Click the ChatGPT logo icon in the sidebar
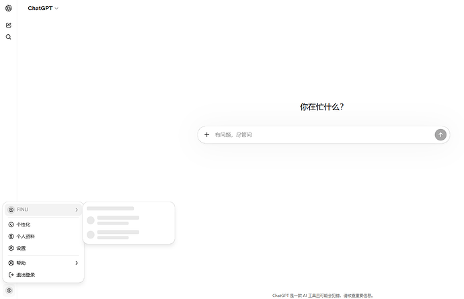 coord(9,8)
